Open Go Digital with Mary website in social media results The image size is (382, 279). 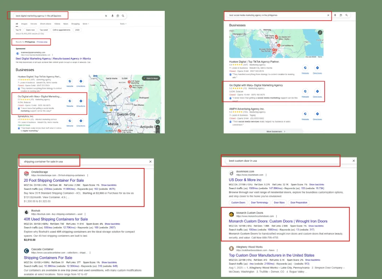305,91
